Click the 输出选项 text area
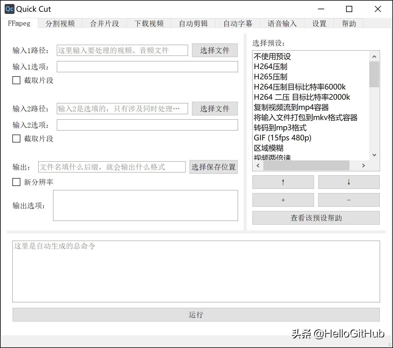This screenshot has width=393, height=348. [x=145, y=205]
